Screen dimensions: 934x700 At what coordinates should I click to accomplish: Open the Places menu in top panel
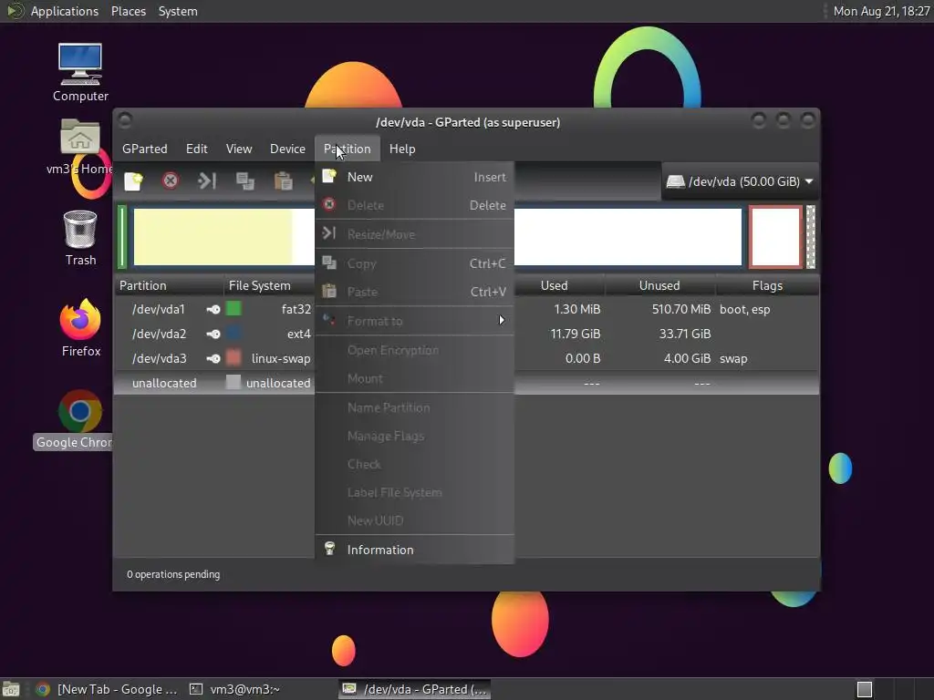[x=129, y=11]
